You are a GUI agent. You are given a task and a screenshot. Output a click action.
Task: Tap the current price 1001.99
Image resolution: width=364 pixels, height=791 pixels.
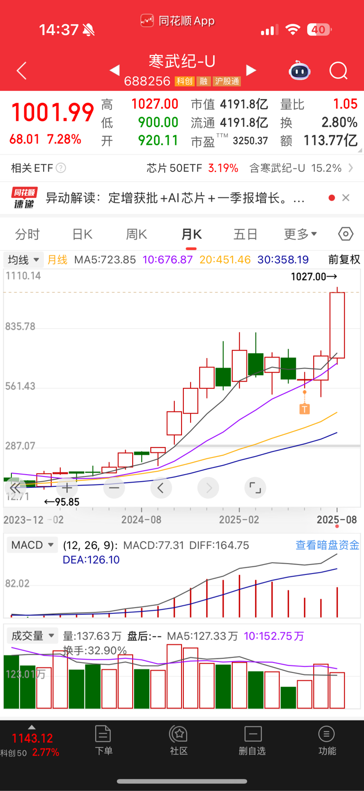tap(53, 113)
